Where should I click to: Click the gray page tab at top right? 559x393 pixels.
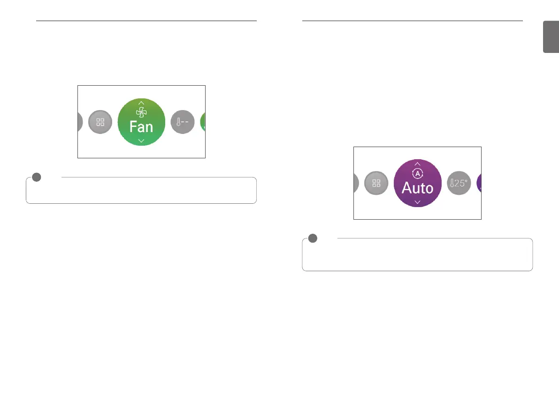551,37
